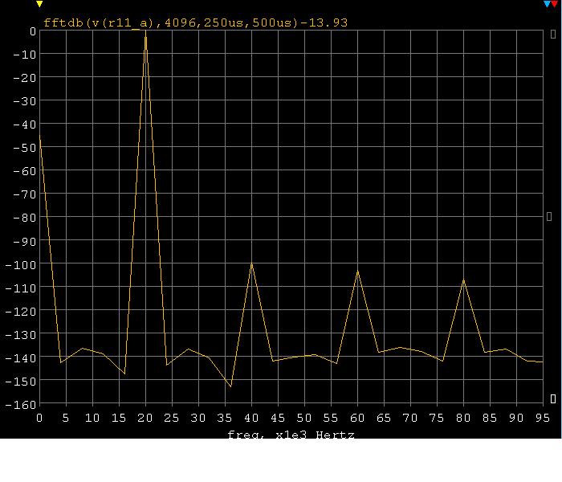Image resolution: width=562 pixels, height=482 pixels.
Task: Click the fundamental peak at 20 kHz
Action: (145, 31)
